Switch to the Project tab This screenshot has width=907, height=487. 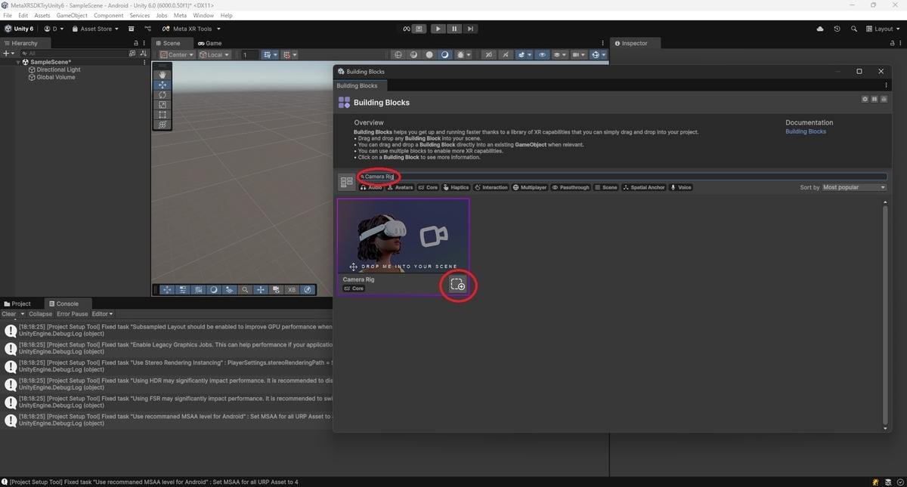[18, 304]
